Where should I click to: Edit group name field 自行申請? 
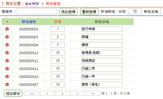point(102,29)
